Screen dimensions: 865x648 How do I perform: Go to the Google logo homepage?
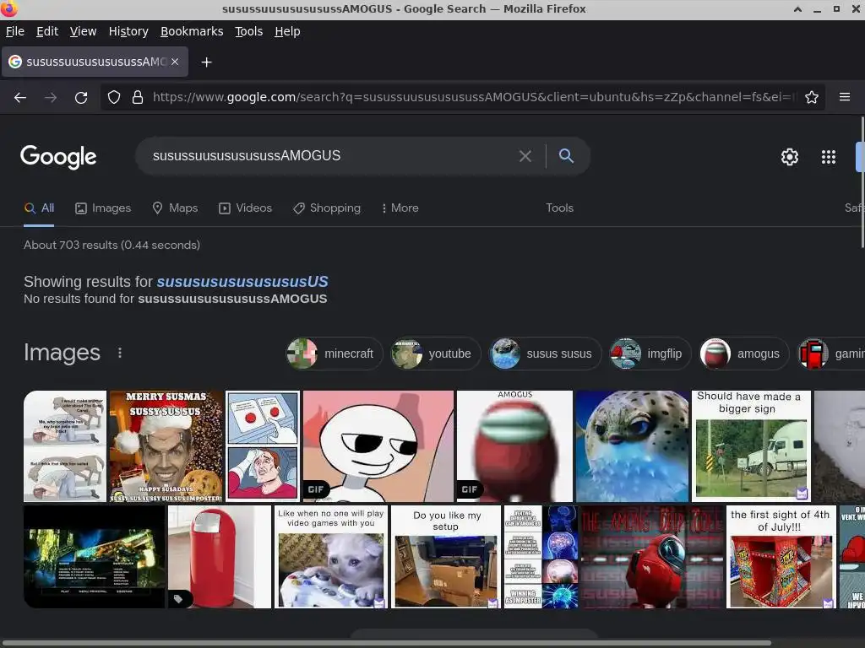click(x=58, y=157)
